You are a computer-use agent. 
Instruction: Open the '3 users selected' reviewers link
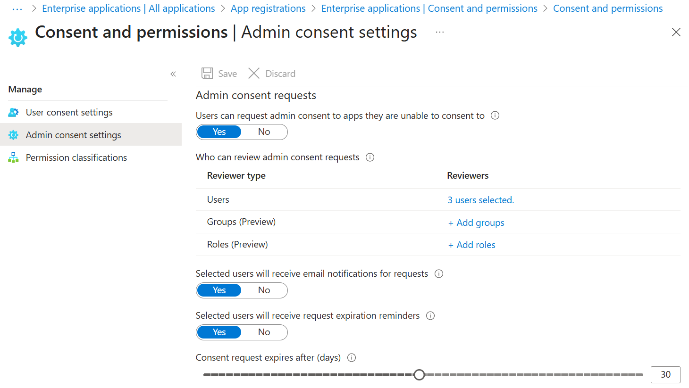[x=480, y=199]
